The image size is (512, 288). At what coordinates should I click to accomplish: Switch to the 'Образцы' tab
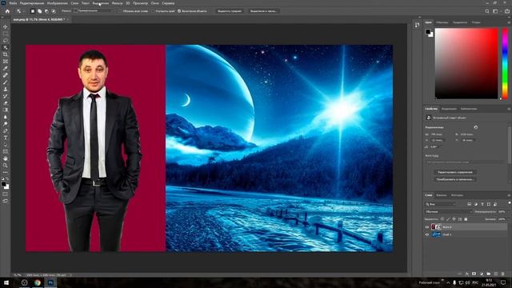pos(442,22)
